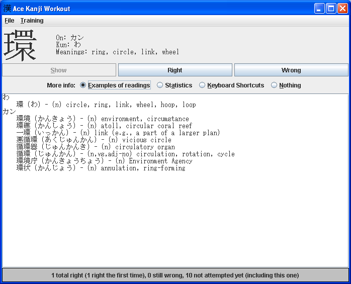Click the example 環境庁 Environment Agency

[x=104, y=161]
